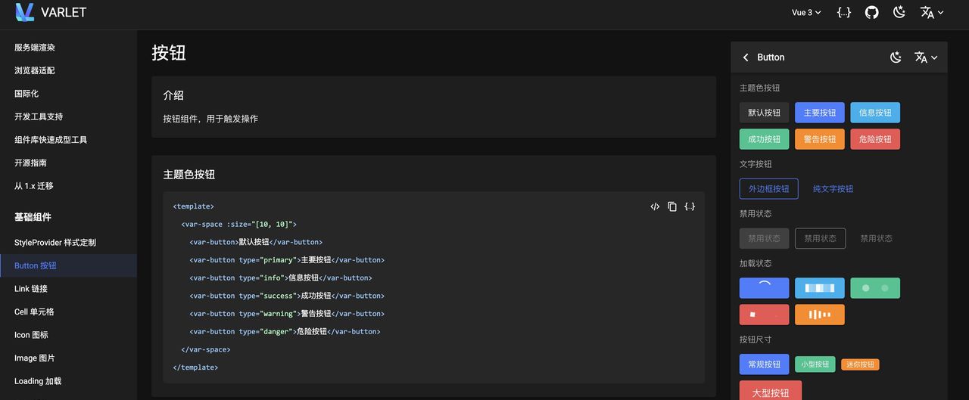Screen dimensions: 969x400
Task: Open Icon 图标 sidebar item
Action: (x=68, y=335)
